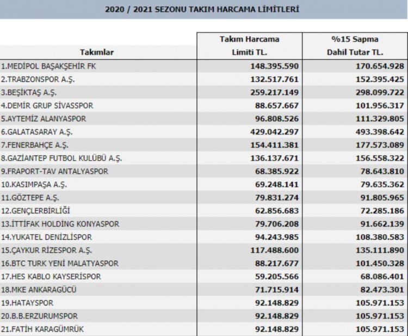Click Fenerbahçe limit value 154.411.381
This screenshot has width=408, height=336.
coord(274,145)
